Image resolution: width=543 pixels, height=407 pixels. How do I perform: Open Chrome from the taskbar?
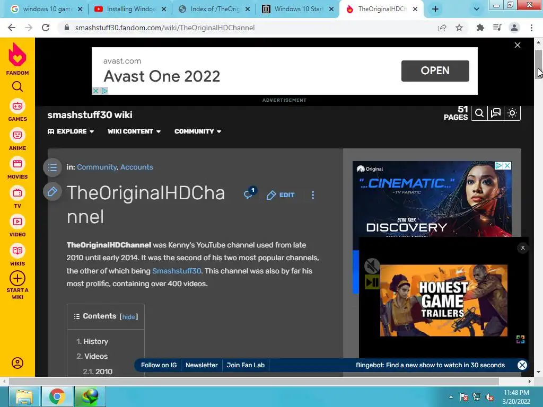(57, 396)
